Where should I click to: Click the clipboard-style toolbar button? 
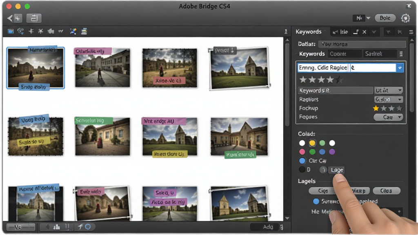click(x=34, y=18)
